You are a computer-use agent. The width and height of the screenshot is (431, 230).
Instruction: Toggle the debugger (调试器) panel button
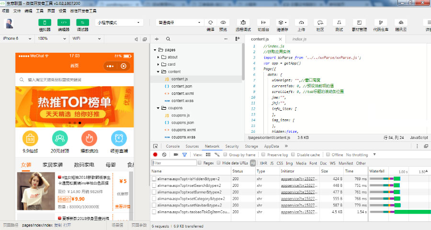[x=83, y=23]
